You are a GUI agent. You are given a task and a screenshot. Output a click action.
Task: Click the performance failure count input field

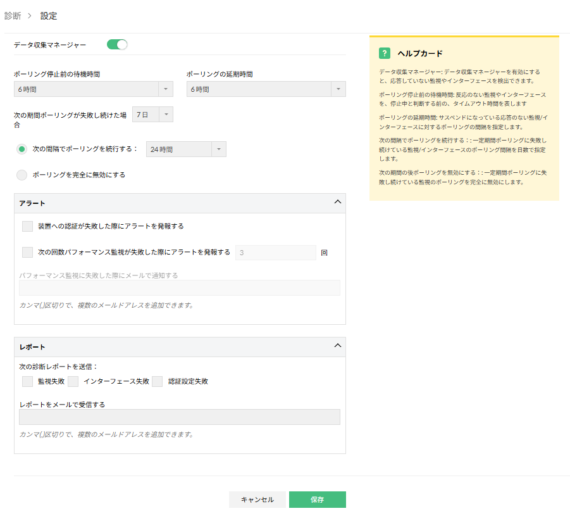pyautogui.click(x=276, y=252)
